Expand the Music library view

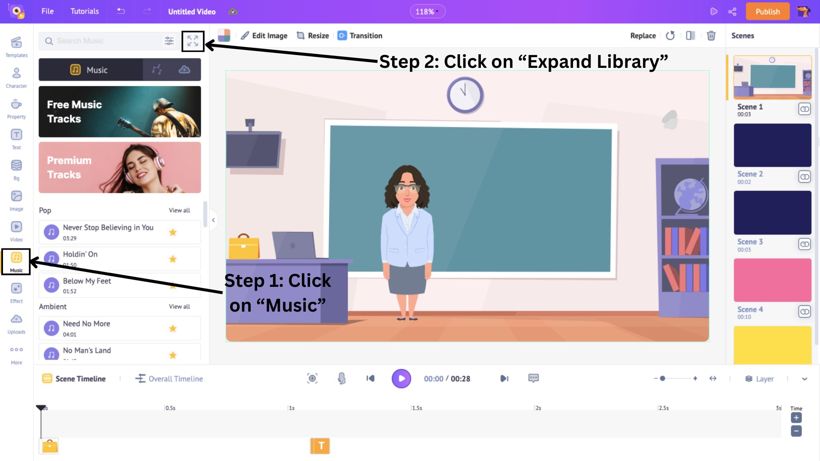(193, 41)
